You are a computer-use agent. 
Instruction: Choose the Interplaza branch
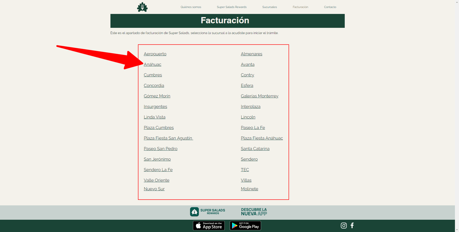point(250,107)
